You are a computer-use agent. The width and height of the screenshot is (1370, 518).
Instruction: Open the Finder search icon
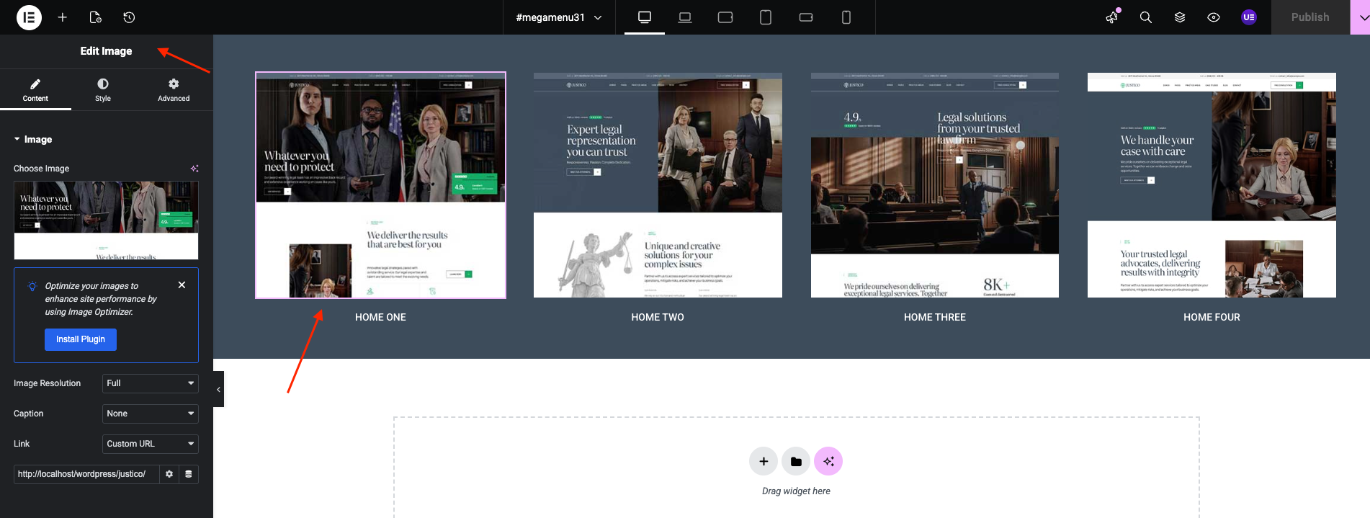pyautogui.click(x=1145, y=17)
